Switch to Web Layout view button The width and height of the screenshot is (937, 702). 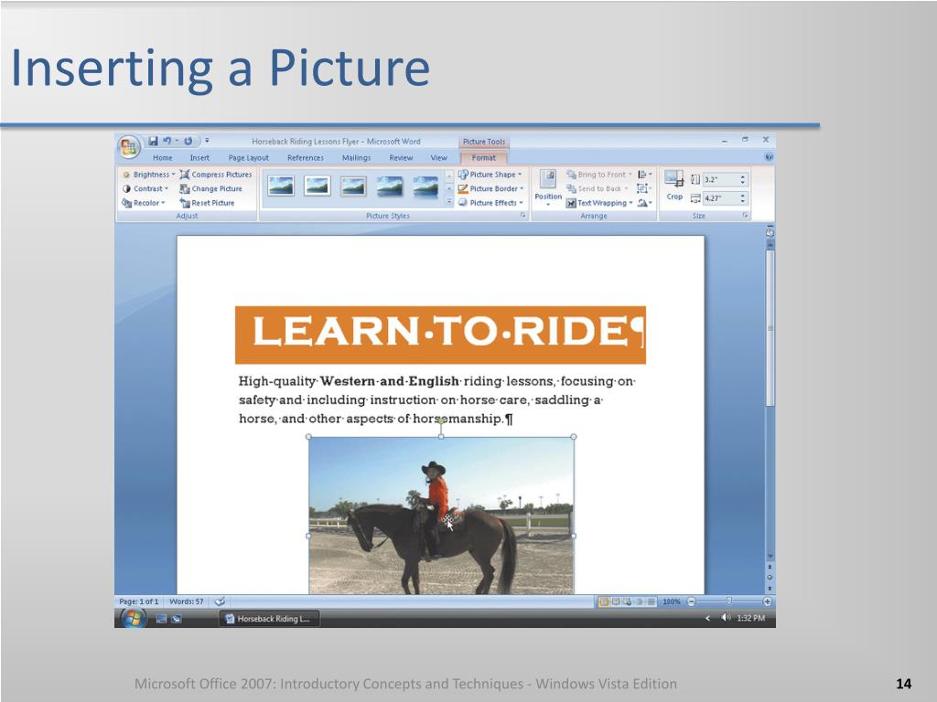(628, 601)
